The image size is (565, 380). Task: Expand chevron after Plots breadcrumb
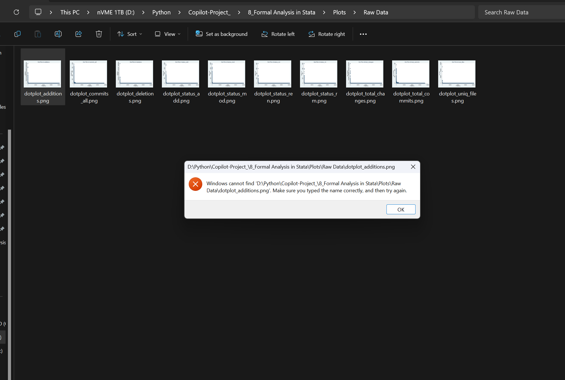(355, 12)
